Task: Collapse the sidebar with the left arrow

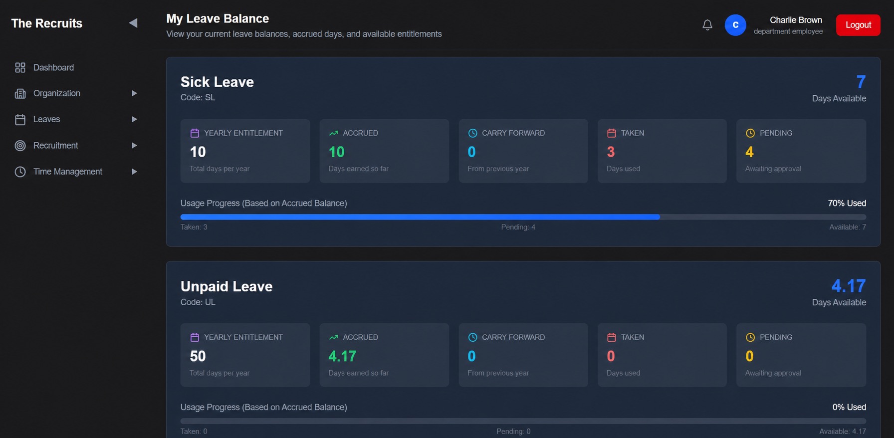Action: [x=133, y=23]
